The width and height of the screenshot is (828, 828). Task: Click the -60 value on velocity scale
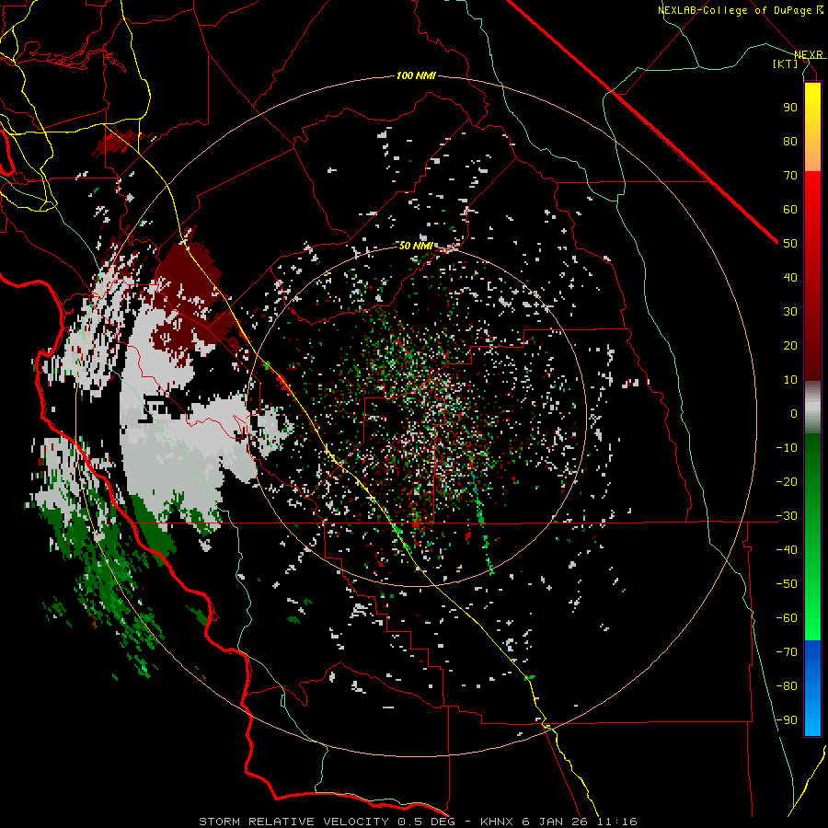point(787,618)
